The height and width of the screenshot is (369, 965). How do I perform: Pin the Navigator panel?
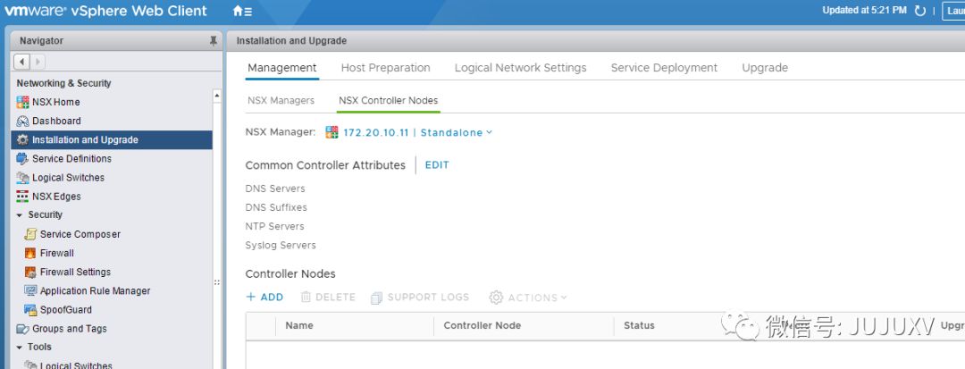pyautogui.click(x=213, y=41)
